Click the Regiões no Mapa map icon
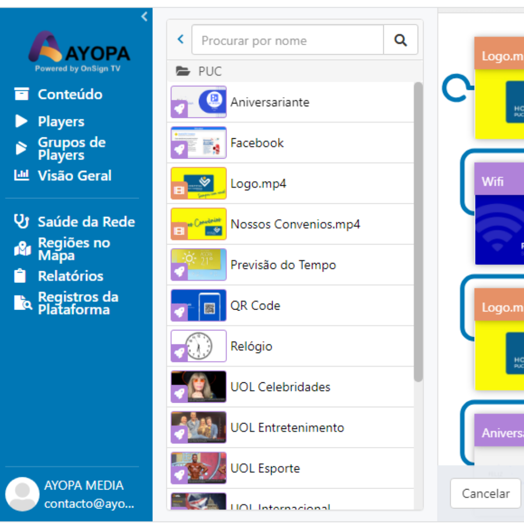The image size is (524, 524). click(22, 248)
